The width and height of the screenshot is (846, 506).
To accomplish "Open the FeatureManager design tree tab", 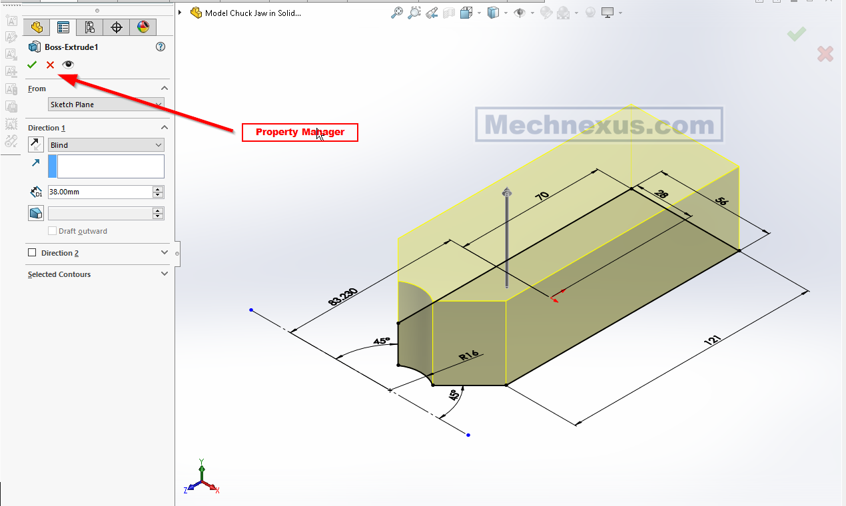I will [37, 27].
